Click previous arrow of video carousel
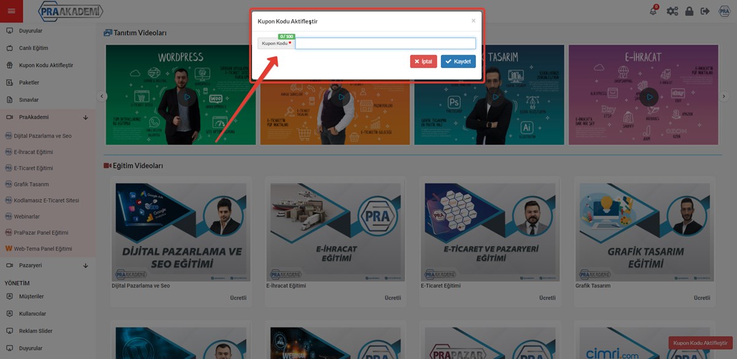The height and width of the screenshot is (359, 737). tap(103, 96)
